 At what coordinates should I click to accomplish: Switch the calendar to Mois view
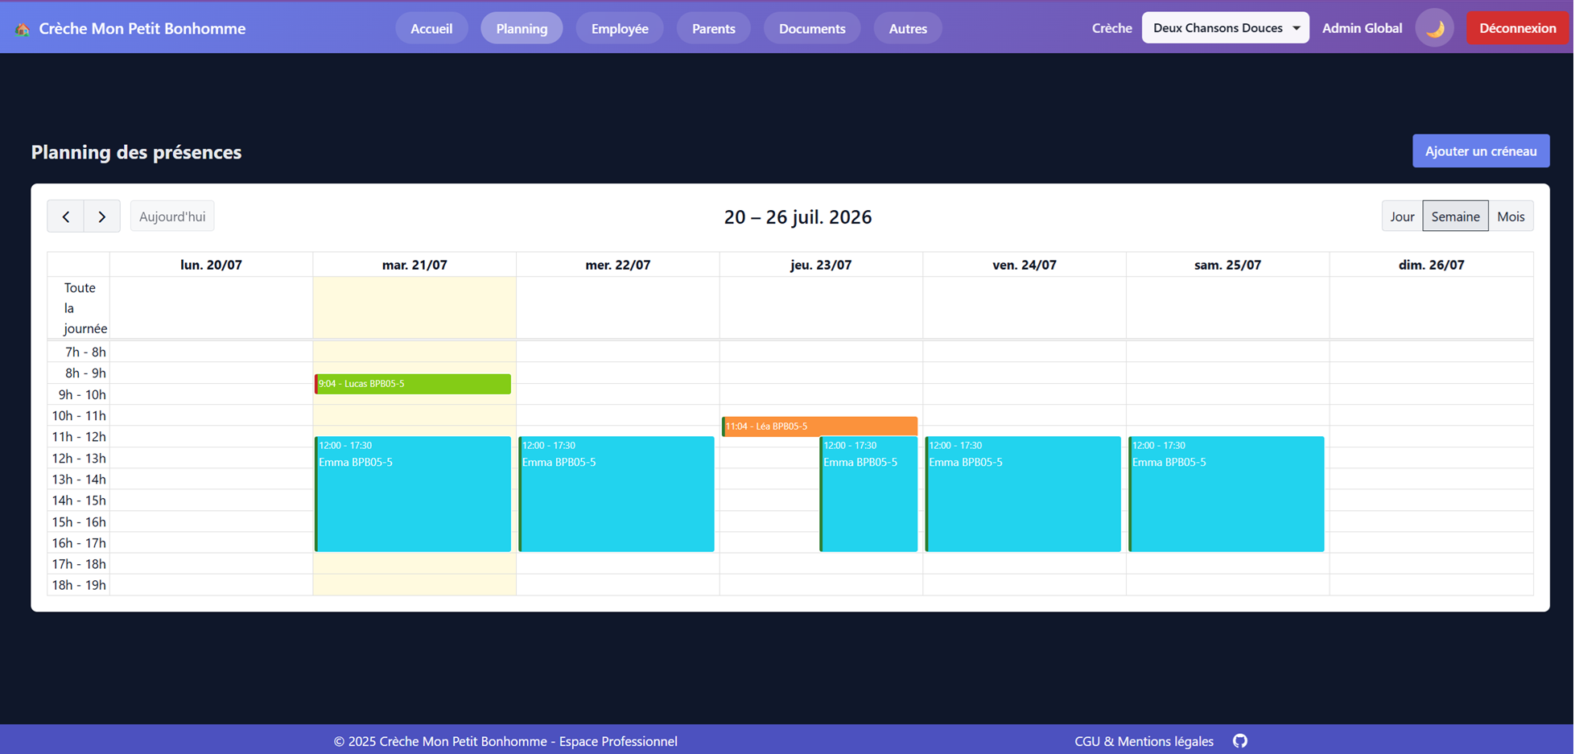click(x=1511, y=216)
